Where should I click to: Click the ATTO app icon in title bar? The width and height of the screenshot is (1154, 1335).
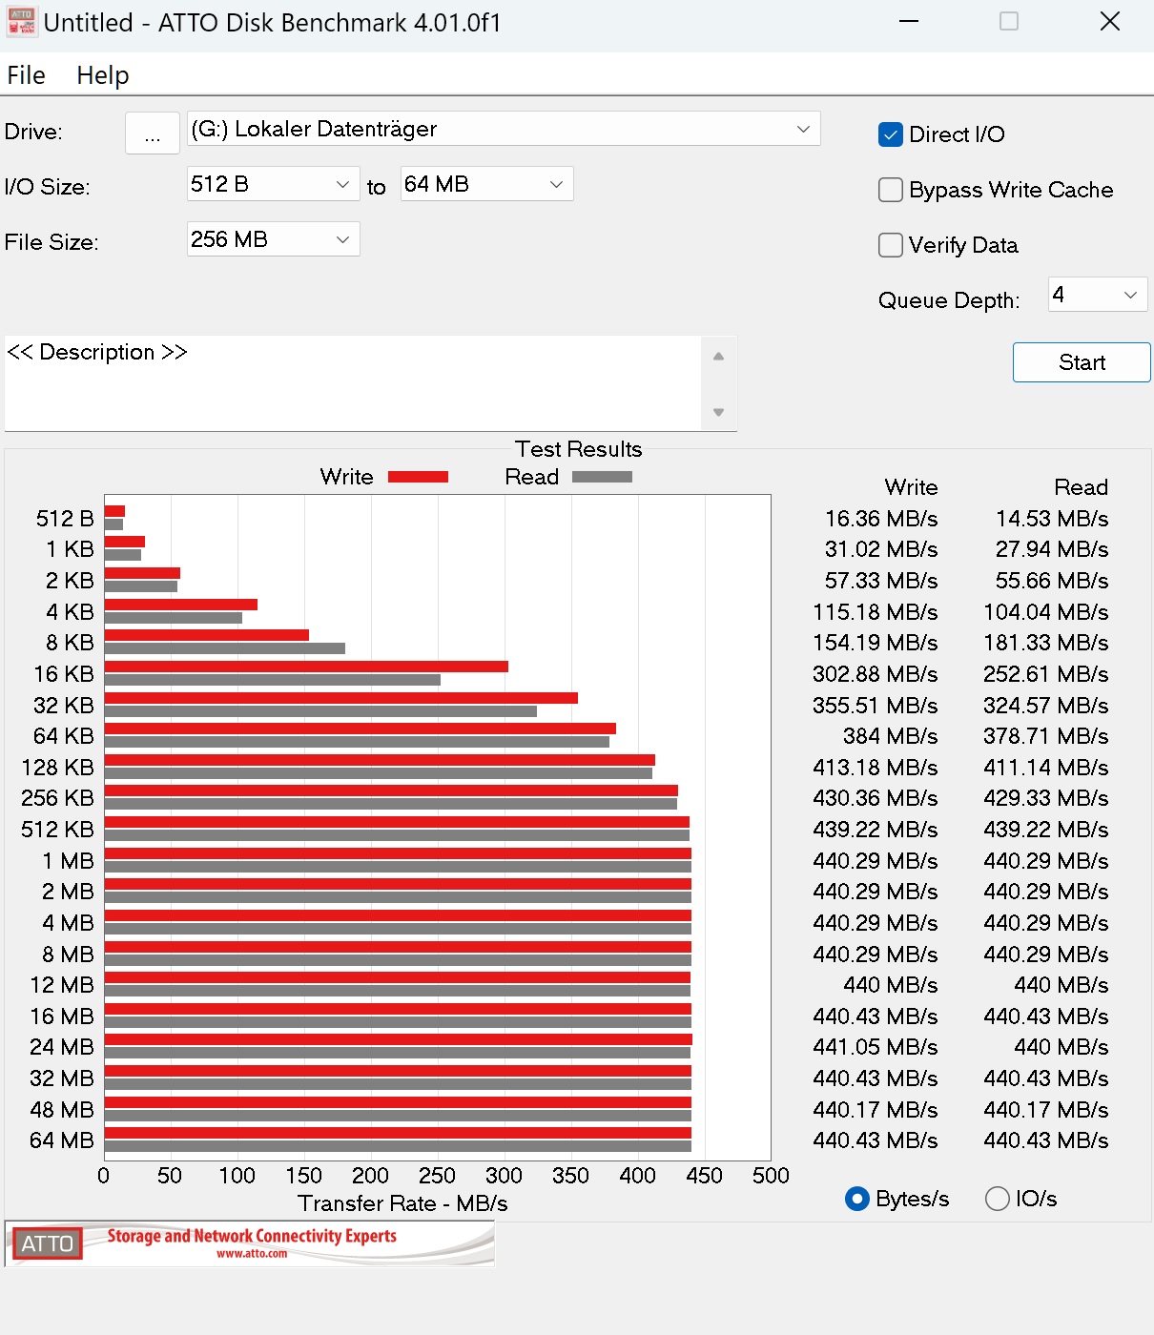coord(21,22)
